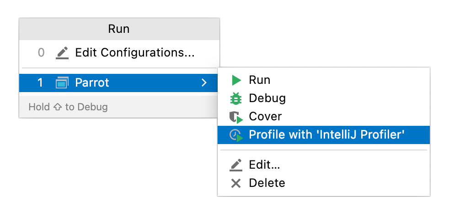Expand the Parrot submenu chevron
449x217 pixels.
(204, 83)
